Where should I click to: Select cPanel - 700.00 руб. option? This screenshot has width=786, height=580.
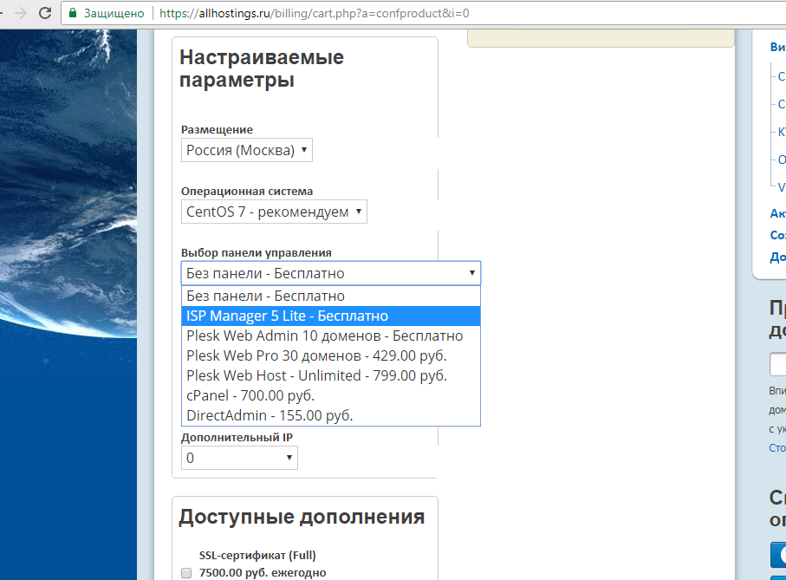pos(250,395)
